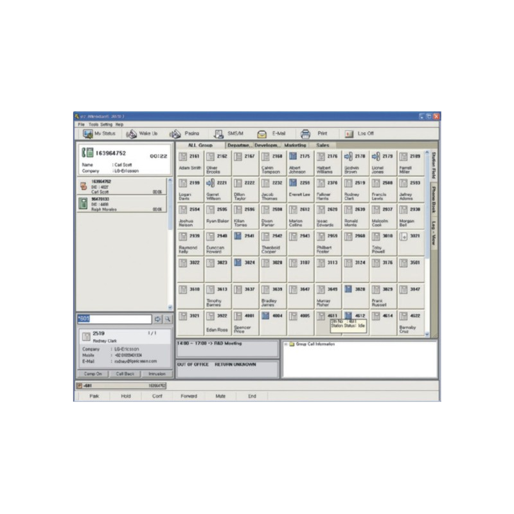This screenshot has width=514, height=514.
Task: Open the Station Field side tab
Action: pos(433,166)
